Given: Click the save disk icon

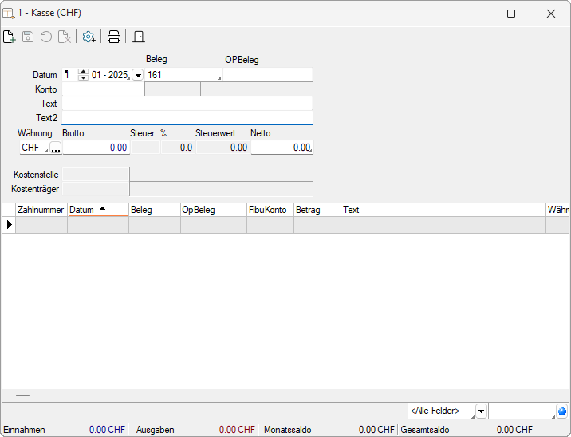Looking at the screenshot, I should point(28,37).
